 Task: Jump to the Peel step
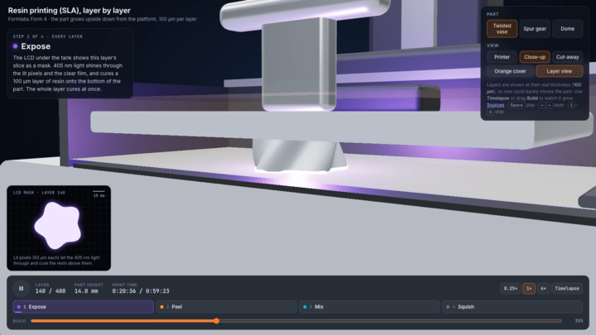pos(226,307)
